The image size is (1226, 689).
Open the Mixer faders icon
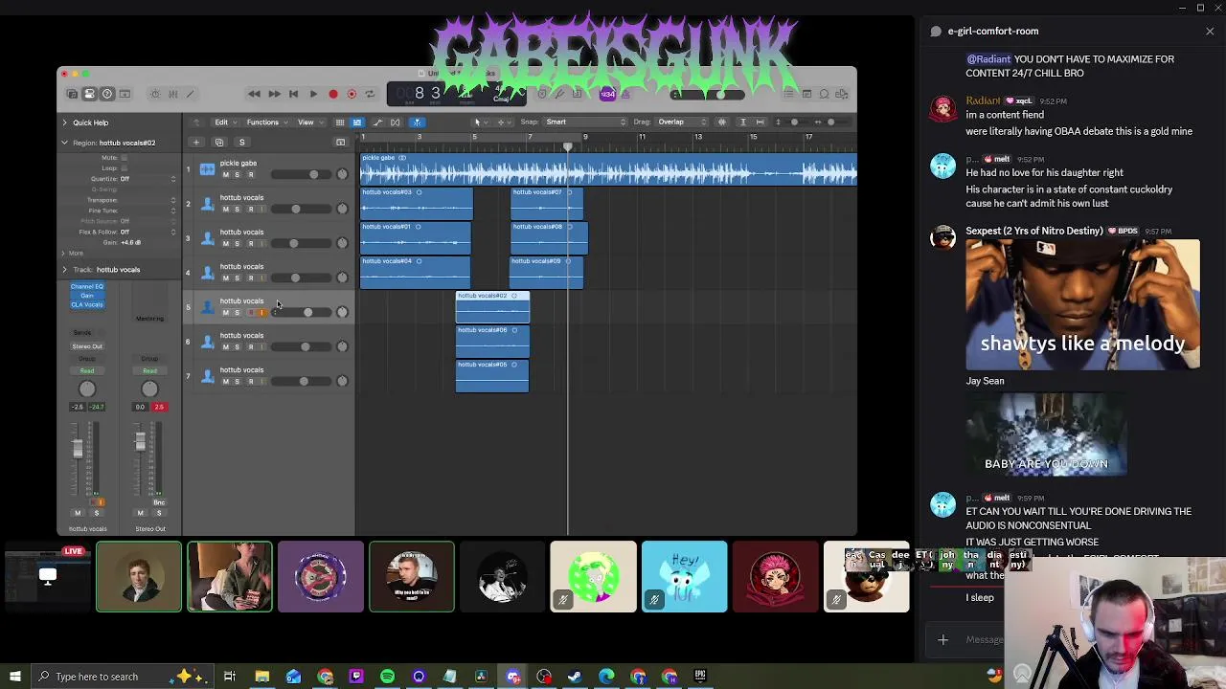172,94
